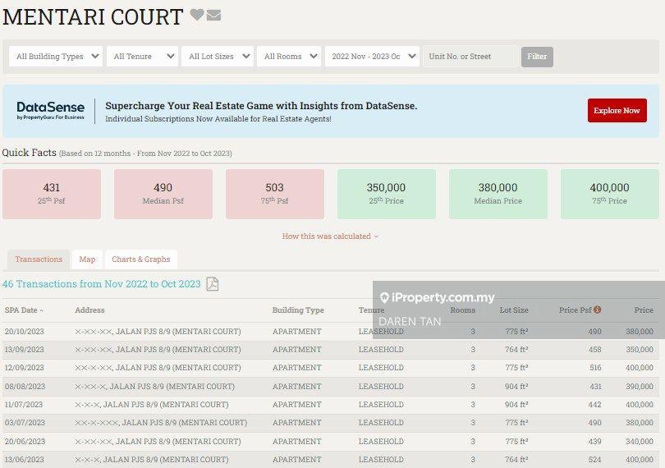
Task: Open the Charts & Graphs tab
Action: [x=141, y=259]
